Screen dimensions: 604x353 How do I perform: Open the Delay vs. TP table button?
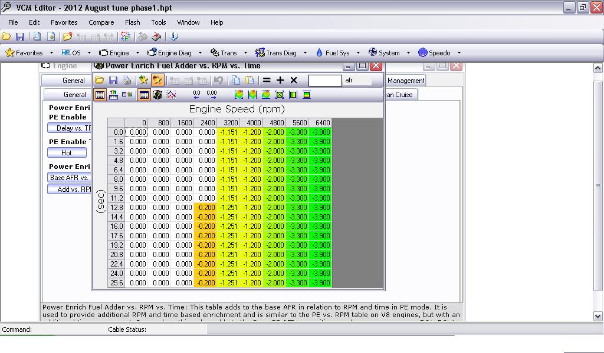click(70, 128)
